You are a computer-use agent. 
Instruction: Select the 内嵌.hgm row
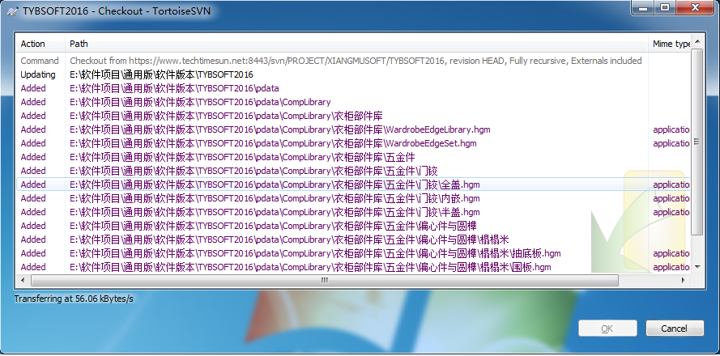tap(353, 198)
